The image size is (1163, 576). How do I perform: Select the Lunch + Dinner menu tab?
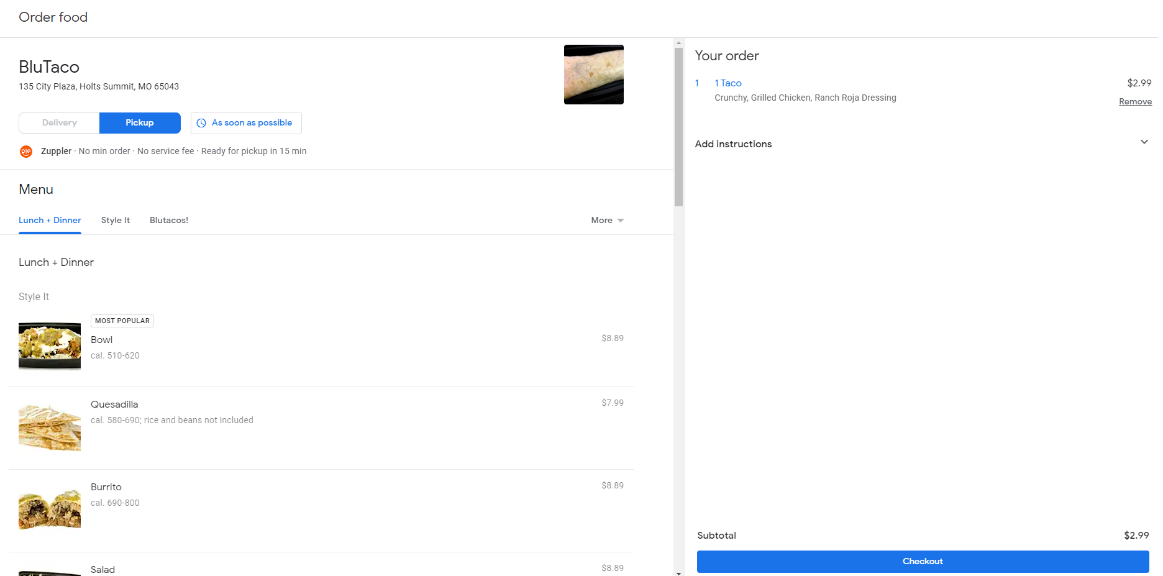point(50,220)
